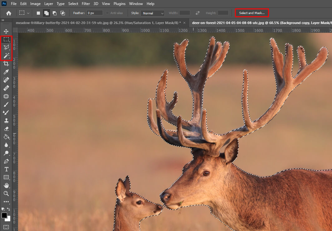Swap foreground and background colors
This screenshot has height=231, width=332.
[8, 209]
